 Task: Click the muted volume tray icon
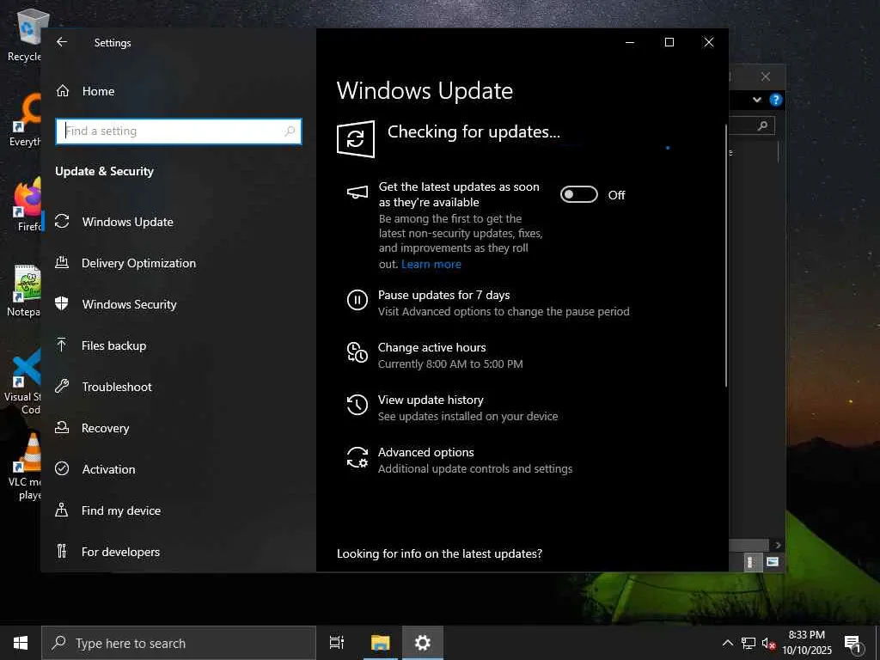[768, 643]
